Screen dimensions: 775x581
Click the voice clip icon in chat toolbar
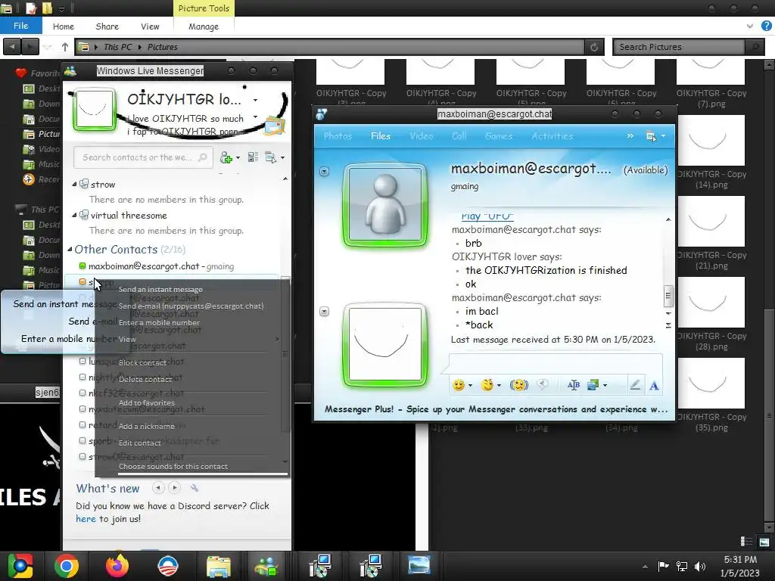tap(543, 385)
